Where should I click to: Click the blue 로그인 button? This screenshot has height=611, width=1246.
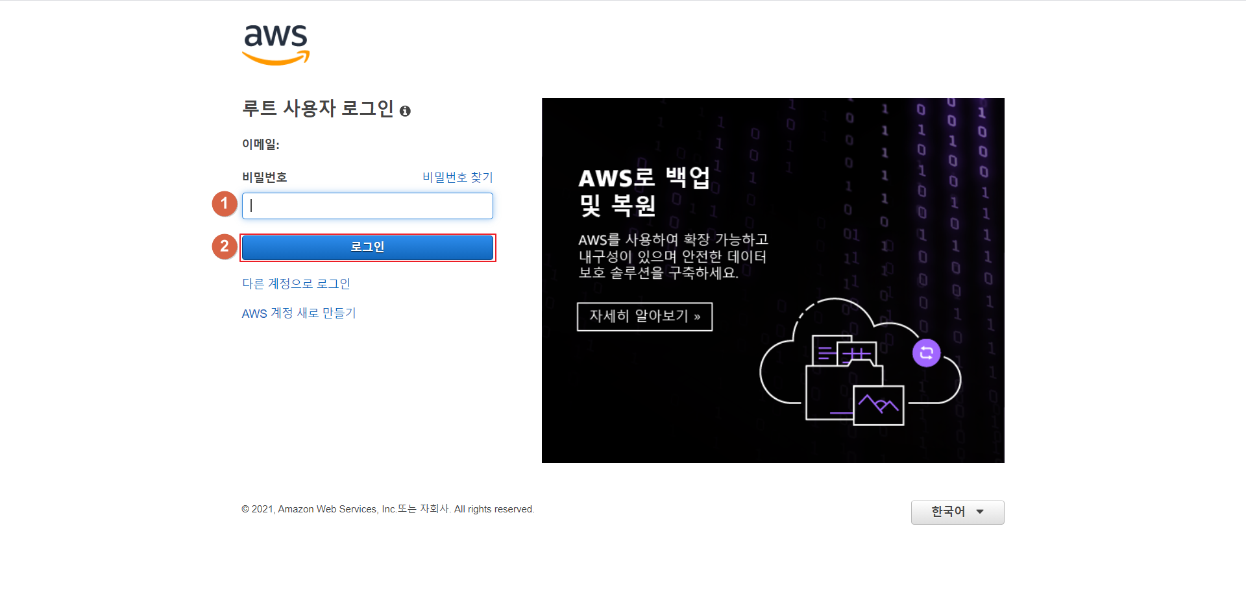click(x=367, y=247)
